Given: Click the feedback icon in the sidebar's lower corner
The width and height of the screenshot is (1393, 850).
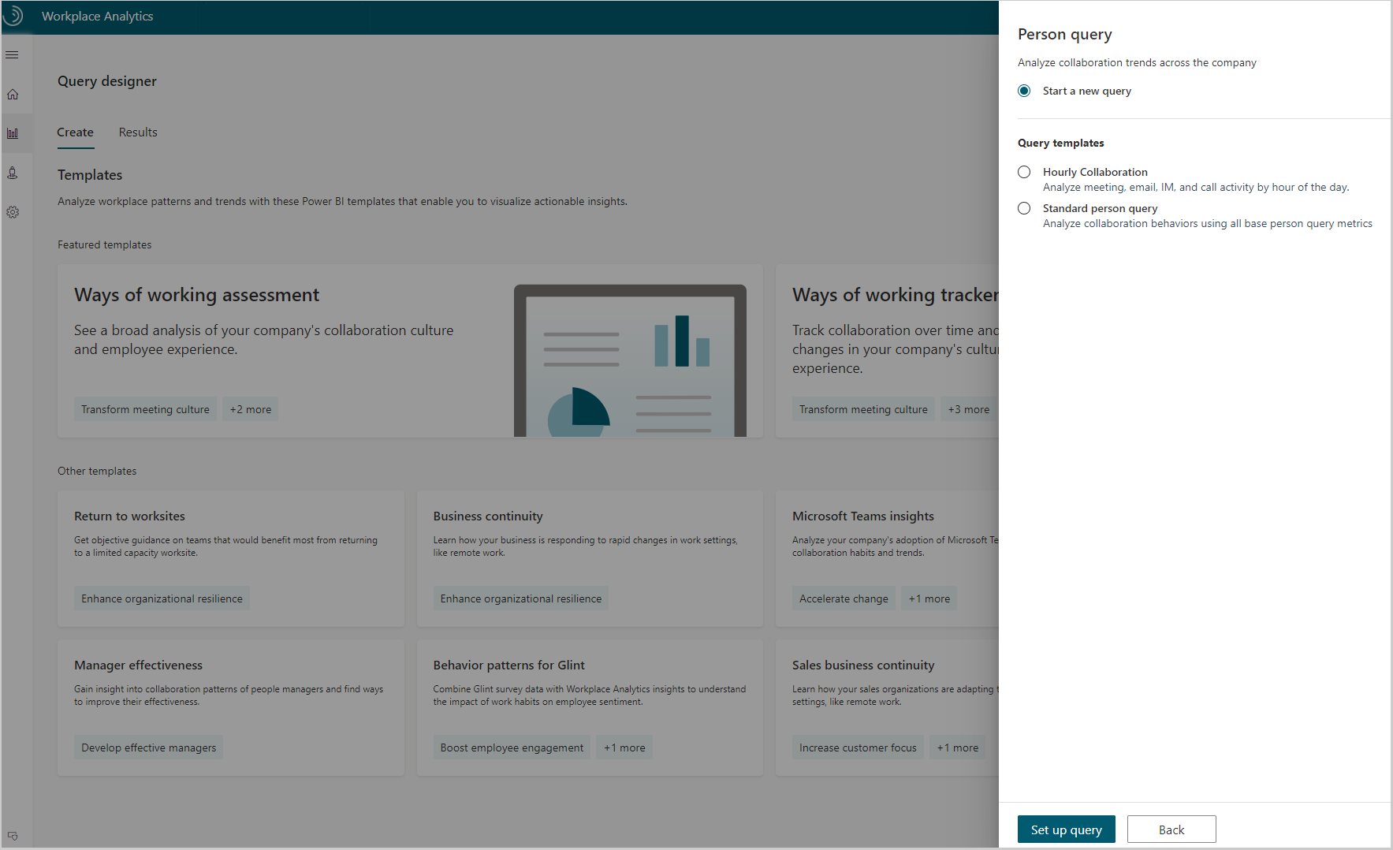Looking at the screenshot, I should pyautogui.click(x=13, y=836).
